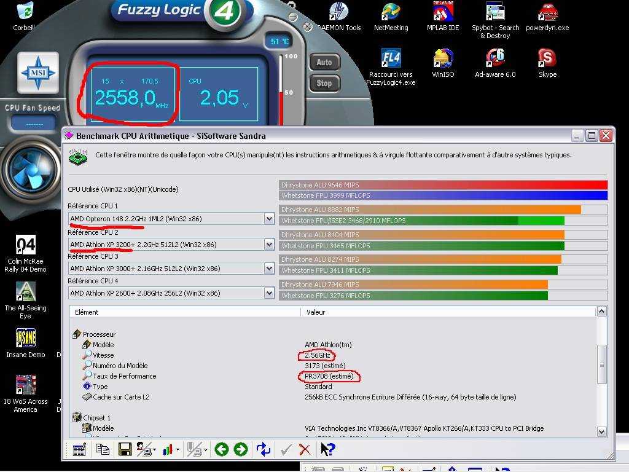This screenshot has height=472, width=629.
Task: Close Fuzzy Logic 4 with its round X button
Action: tap(307, 27)
